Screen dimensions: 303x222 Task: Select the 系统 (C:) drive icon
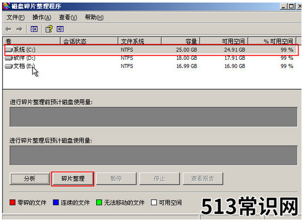[x=9, y=50]
